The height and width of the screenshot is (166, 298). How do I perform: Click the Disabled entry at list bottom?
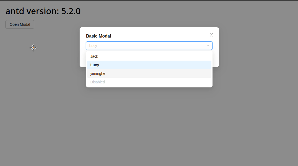pos(98,82)
